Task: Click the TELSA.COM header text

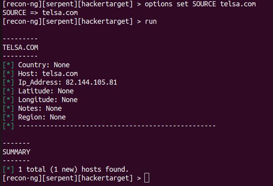Action: (x=20, y=47)
